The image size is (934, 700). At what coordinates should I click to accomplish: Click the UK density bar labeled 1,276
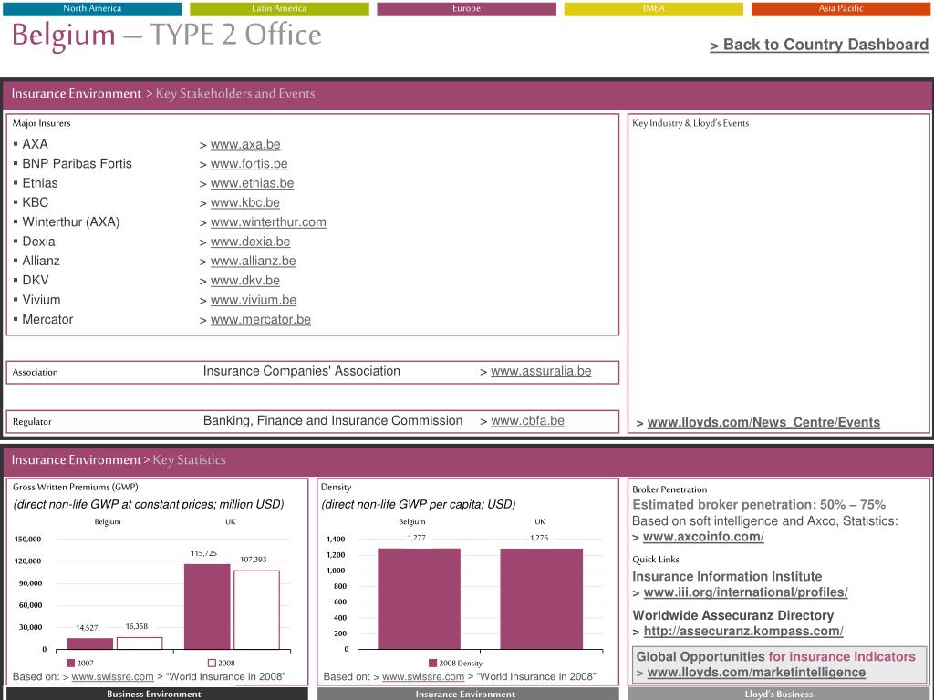542,599
